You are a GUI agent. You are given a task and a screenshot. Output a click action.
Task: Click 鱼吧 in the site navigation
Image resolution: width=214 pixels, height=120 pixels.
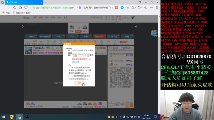tap(66, 17)
